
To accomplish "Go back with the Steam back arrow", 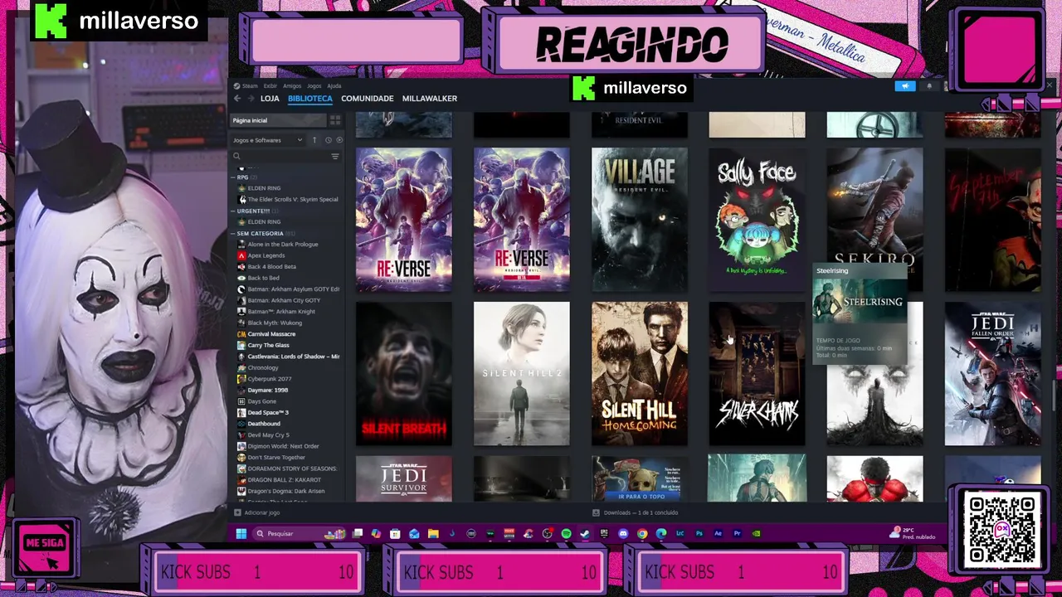I will pos(237,99).
